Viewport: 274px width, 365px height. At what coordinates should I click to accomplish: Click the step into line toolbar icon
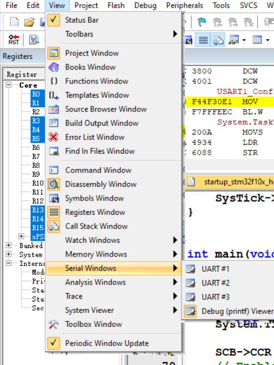pos(34,40)
